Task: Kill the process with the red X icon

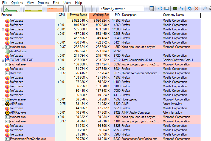Action: pyautogui.click(x=196, y=8)
